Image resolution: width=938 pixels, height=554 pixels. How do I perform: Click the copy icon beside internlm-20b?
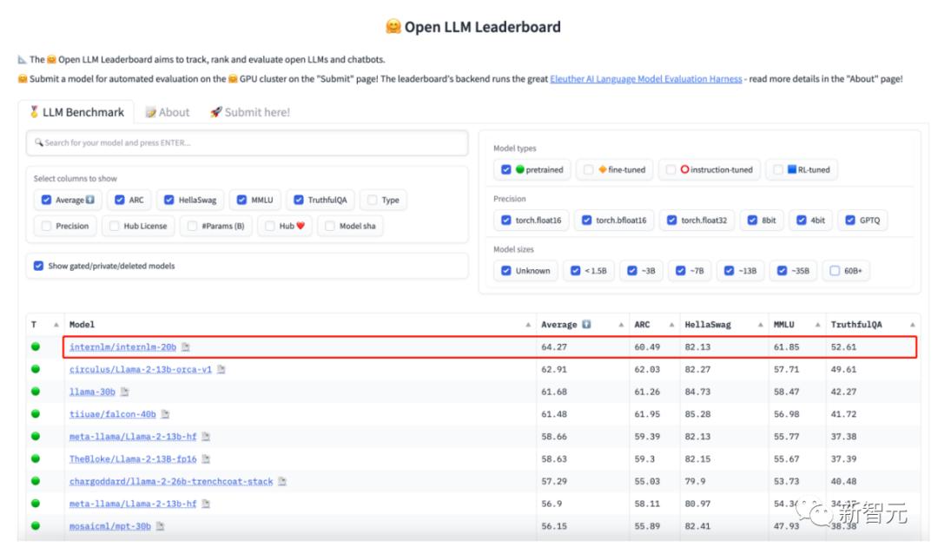[x=186, y=347]
